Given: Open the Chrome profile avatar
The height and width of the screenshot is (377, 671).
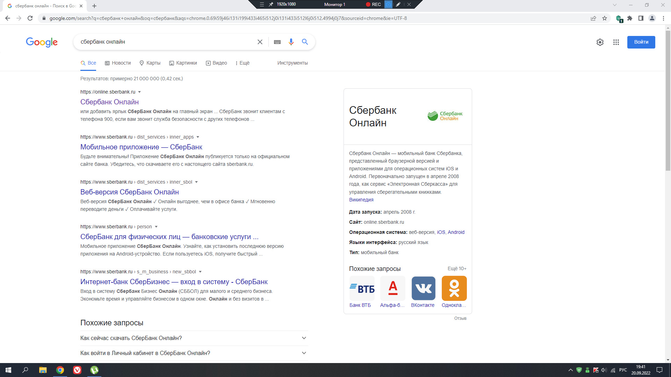Looking at the screenshot, I should [652, 18].
